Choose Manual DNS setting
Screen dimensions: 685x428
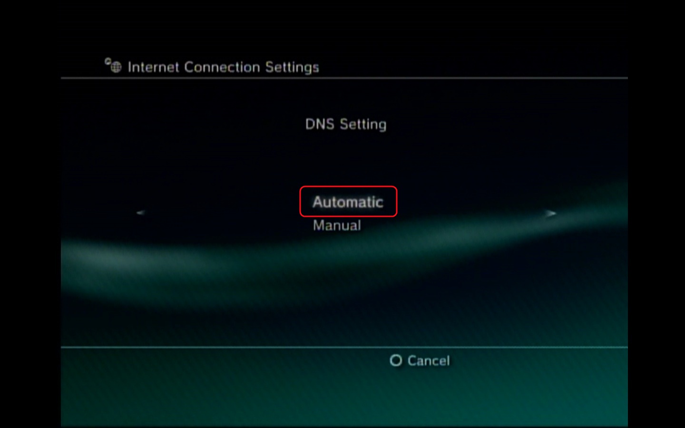tap(337, 225)
